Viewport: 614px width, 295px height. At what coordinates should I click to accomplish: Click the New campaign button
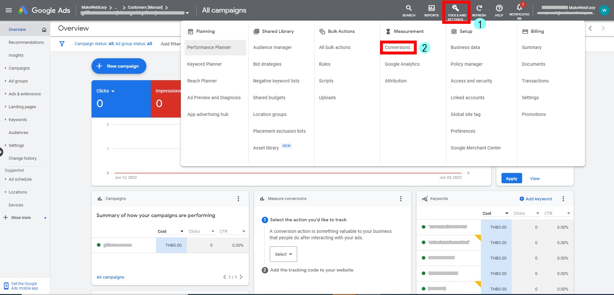pyautogui.click(x=119, y=66)
